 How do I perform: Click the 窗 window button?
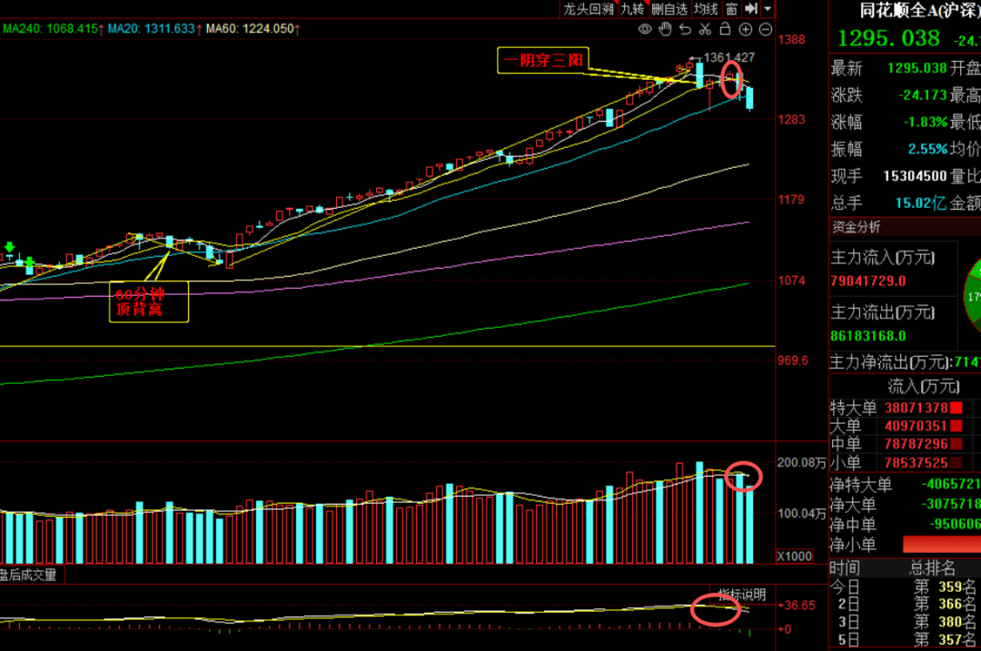coord(731,9)
